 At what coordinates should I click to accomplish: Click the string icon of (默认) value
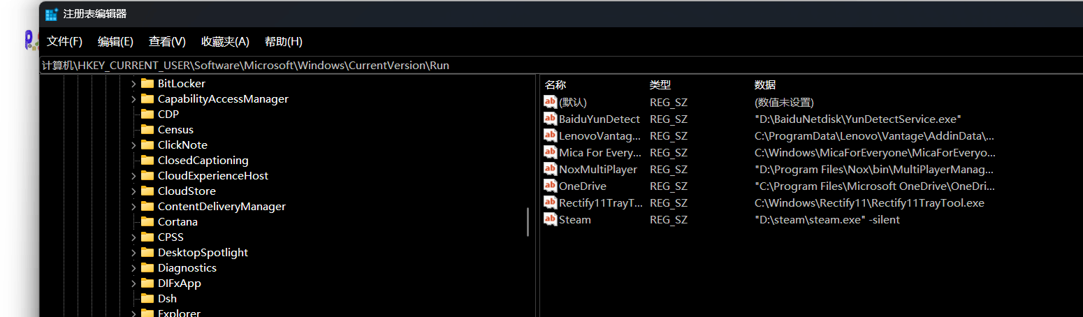click(x=551, y=102)
